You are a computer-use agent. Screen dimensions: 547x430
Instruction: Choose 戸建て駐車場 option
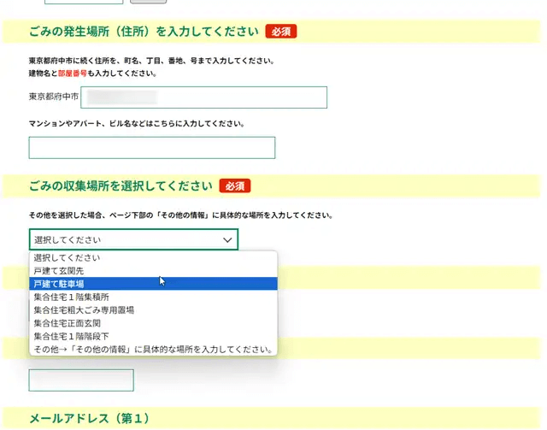coord(153,284)
